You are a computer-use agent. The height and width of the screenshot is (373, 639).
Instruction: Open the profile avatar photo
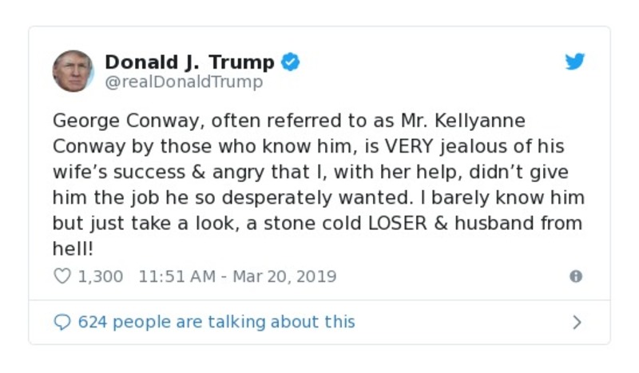click(x=73, y=71)
